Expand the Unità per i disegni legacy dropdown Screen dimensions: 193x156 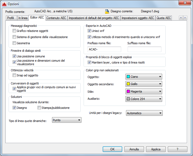click(144, 113)
